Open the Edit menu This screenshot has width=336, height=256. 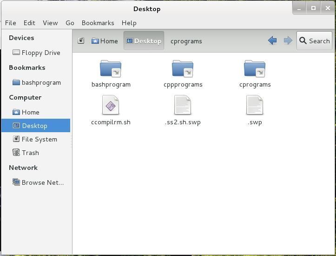tap(29, 23)
